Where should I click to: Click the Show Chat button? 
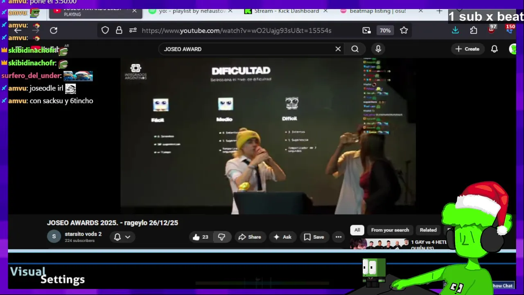[x=502, y=286]
